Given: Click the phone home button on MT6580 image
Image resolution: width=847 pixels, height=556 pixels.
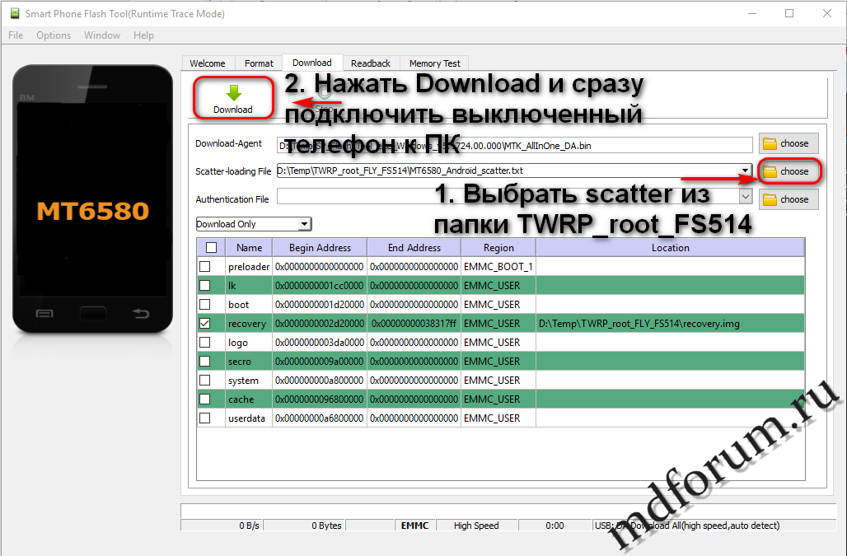Looking at the screenshot, I should pyautogui.click(x=92, y=313).
